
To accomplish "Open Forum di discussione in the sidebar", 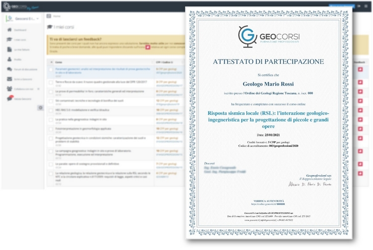I will coord(26,69).
